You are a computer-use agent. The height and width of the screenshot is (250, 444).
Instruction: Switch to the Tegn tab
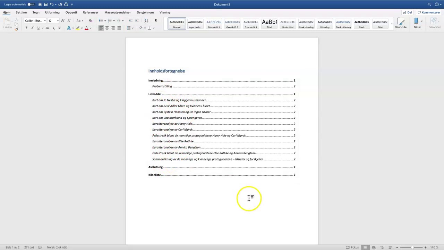coord(36,12)
